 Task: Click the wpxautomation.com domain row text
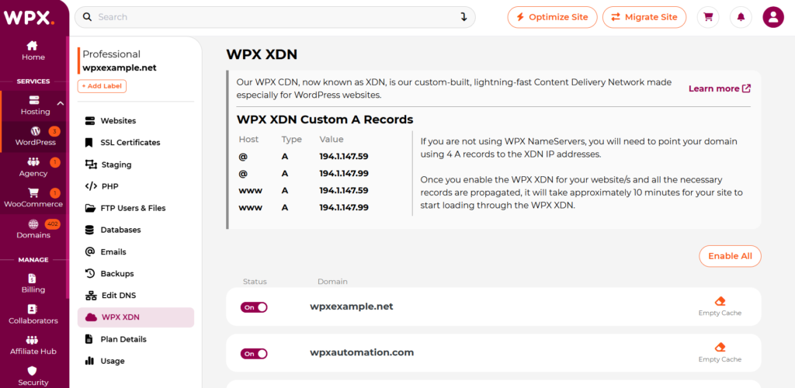[x=362, y=352]
